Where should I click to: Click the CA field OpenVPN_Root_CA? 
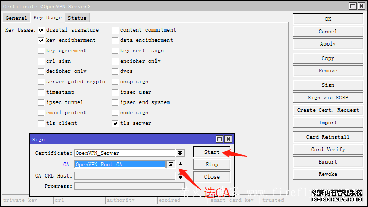[x=120, y=165]
